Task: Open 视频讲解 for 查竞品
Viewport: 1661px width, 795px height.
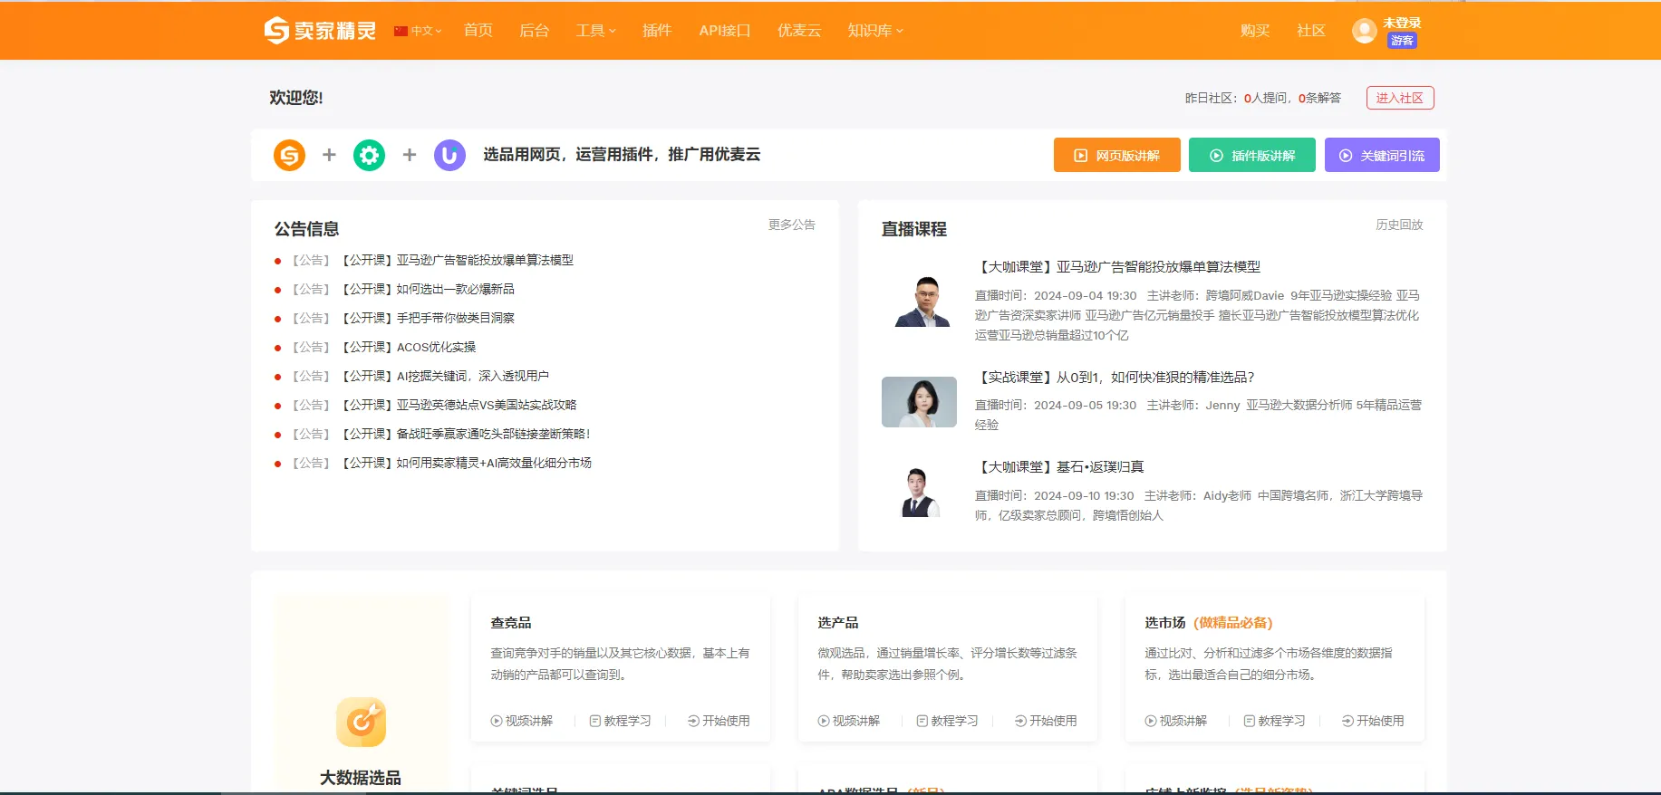Action: click(522, 721)
